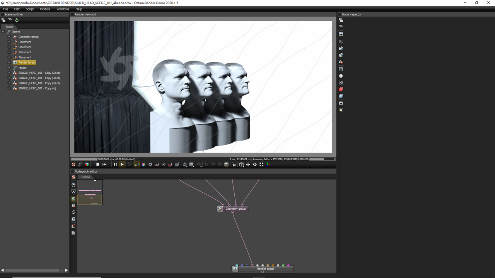
Task: Open the File menu
Action: pos(5,9)
